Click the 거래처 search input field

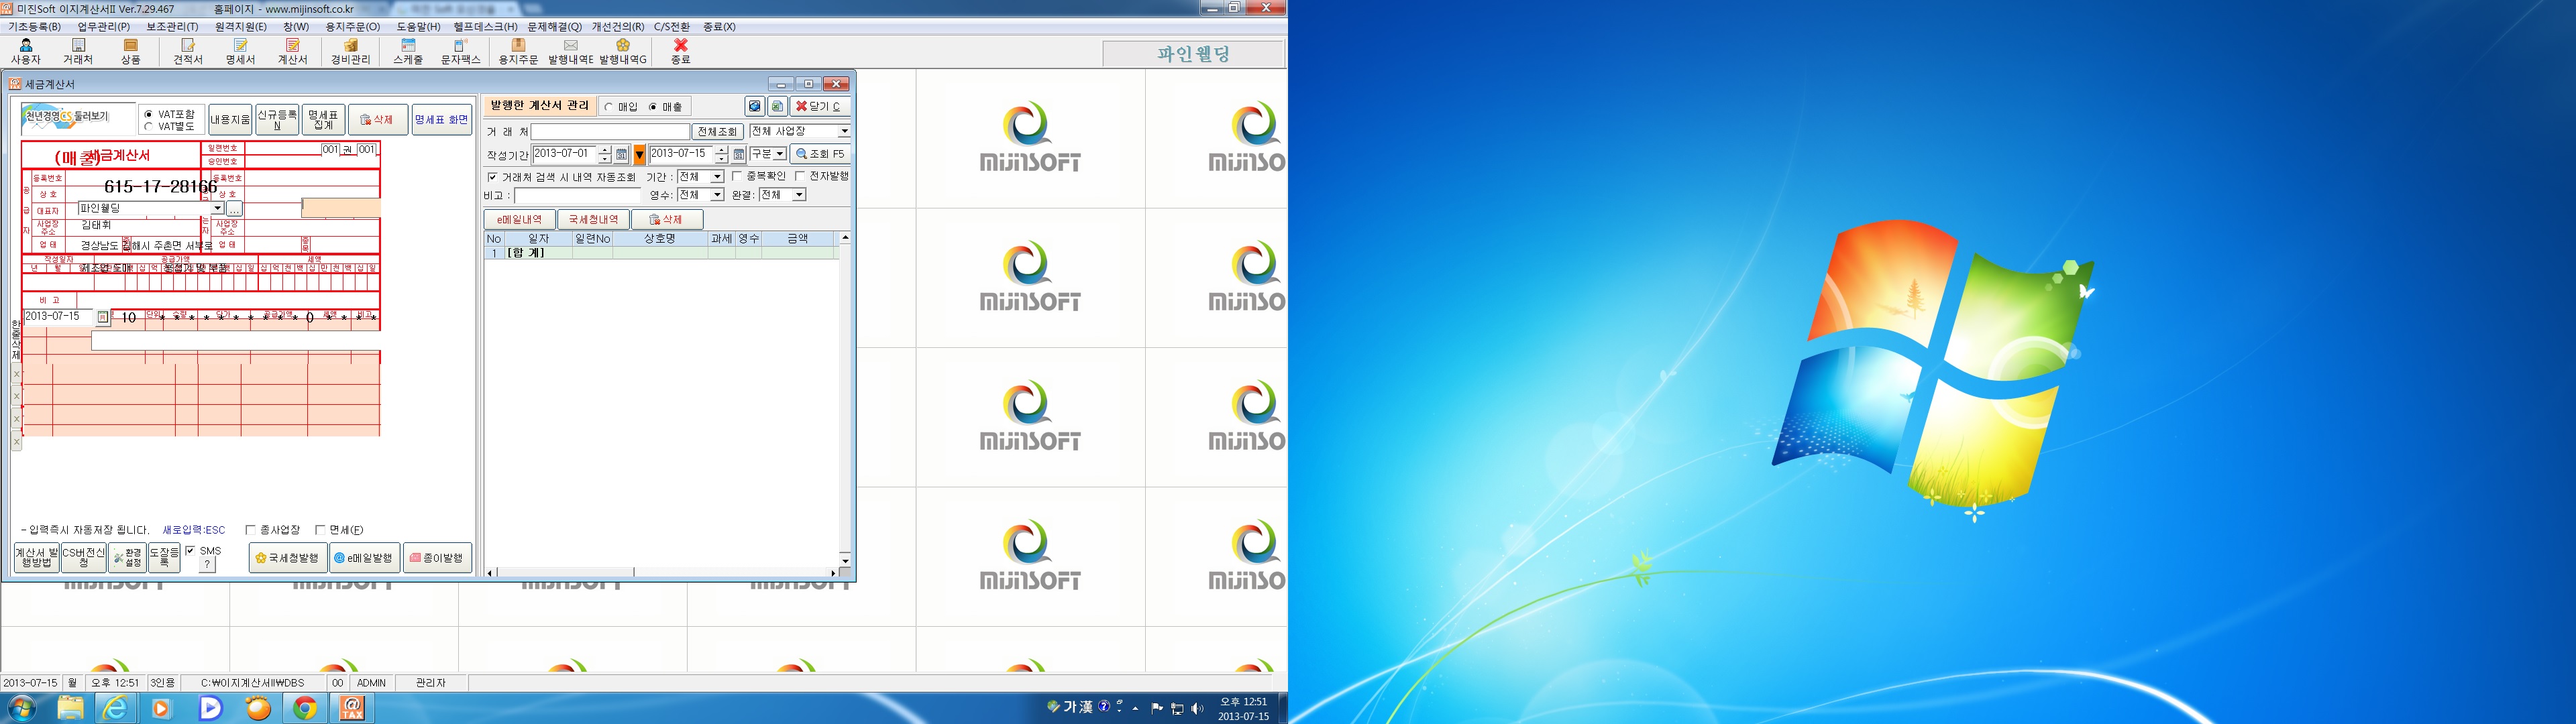(x=610, y=132)
